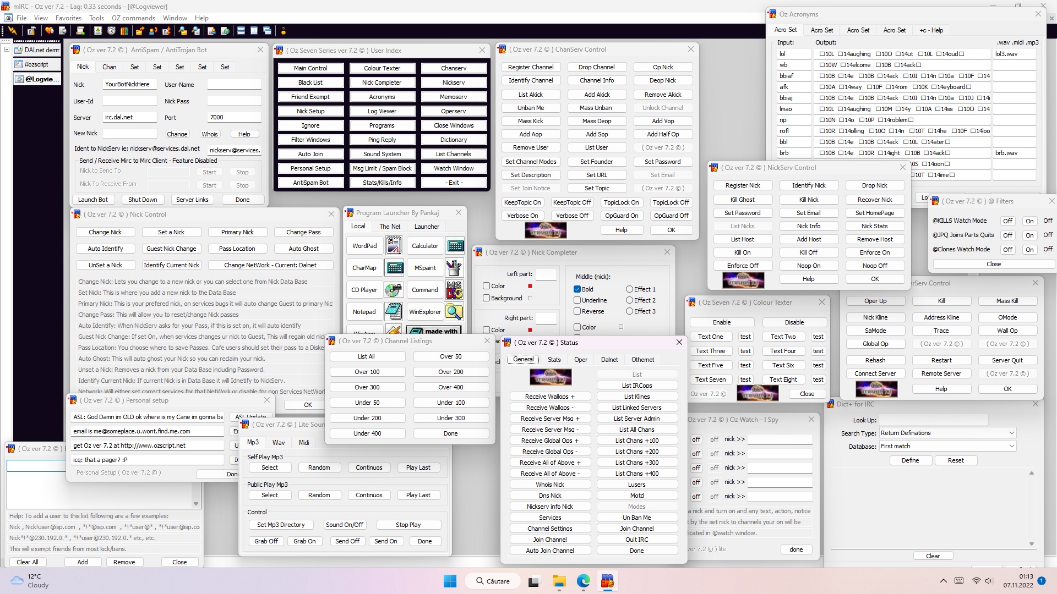Image resolution: width=1057 pixels, height=594 pixels.
Task: Click Register Channel in ChanServ Control
Action: click(531, 67)
